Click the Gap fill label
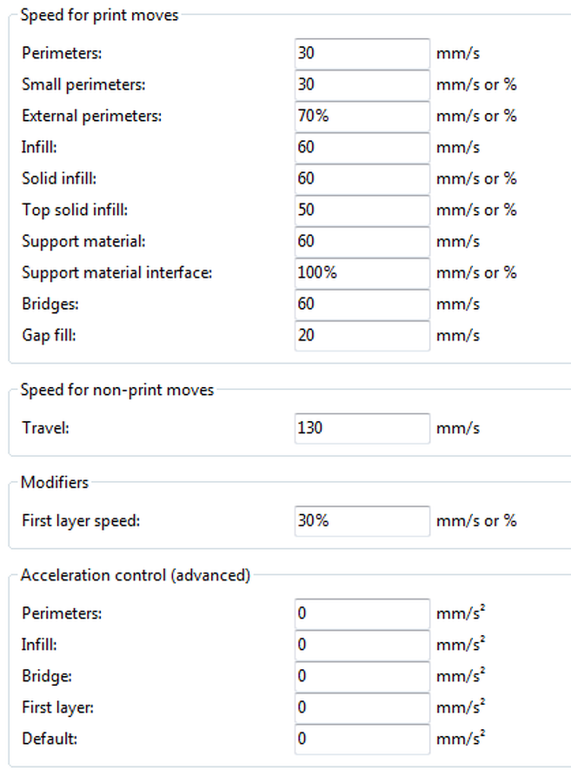The image size is (571, 777). 50,335
